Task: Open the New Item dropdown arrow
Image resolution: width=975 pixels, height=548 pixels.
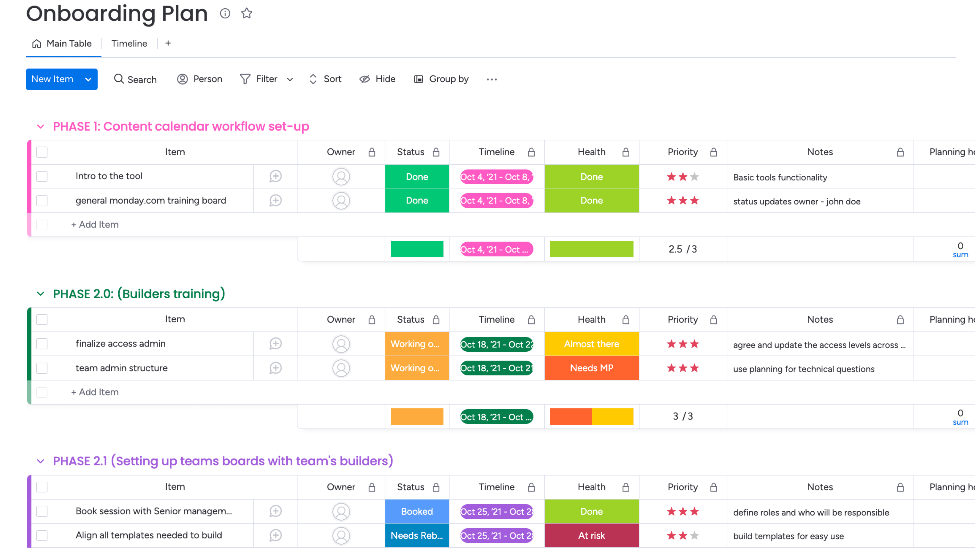Action: tap(88, 79)
